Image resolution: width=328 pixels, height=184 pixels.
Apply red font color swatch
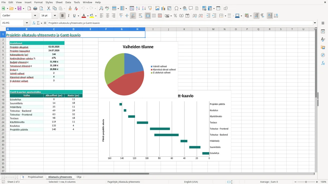84,16
